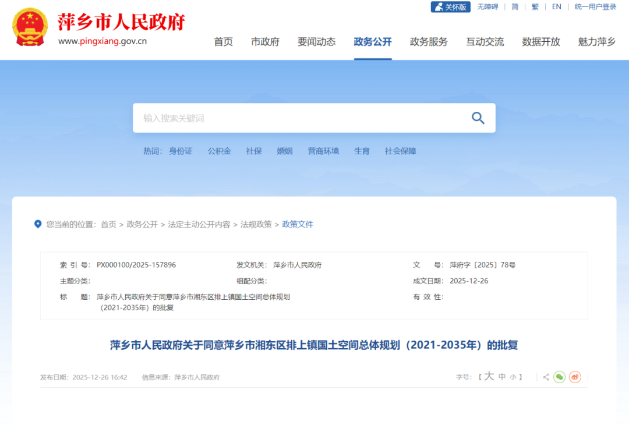Click 首页 in the breadcrumb

108,225
